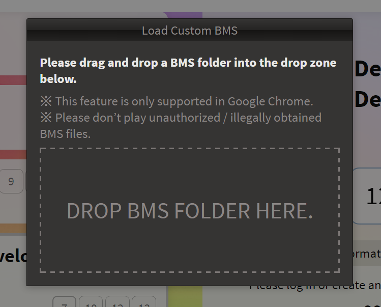Click the olive green bar below the dialog
The height and width of the screenshot is (307, 381).
185,296
